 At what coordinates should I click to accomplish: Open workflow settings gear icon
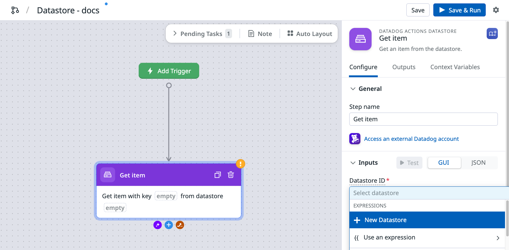(496, 10)
